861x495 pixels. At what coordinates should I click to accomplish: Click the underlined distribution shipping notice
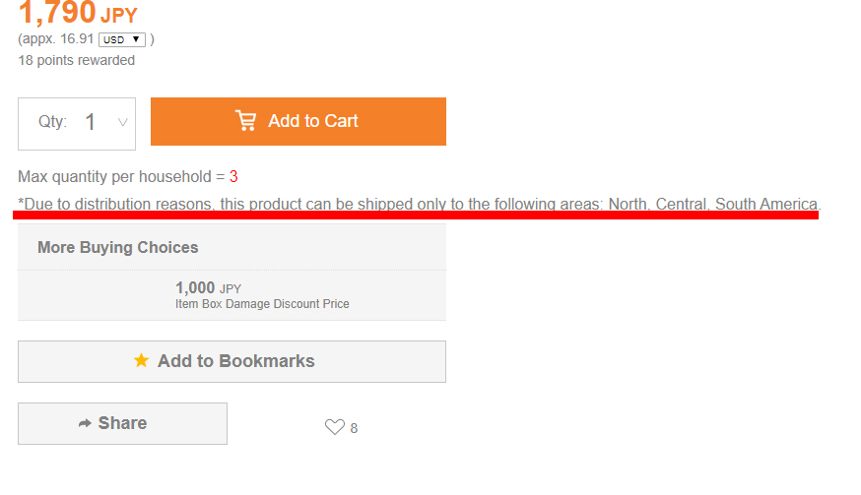click(x=419, y=204)
